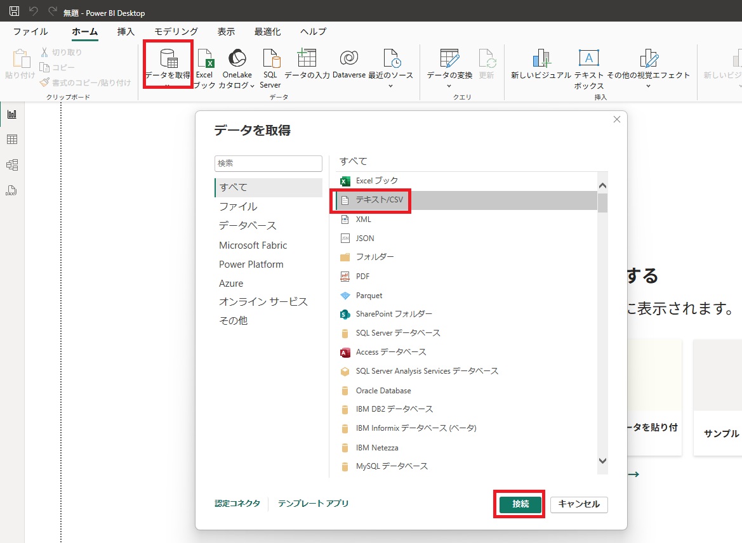Select the モデリング ribbon tab
742x543 pixels.
click(x=176, y=32)
